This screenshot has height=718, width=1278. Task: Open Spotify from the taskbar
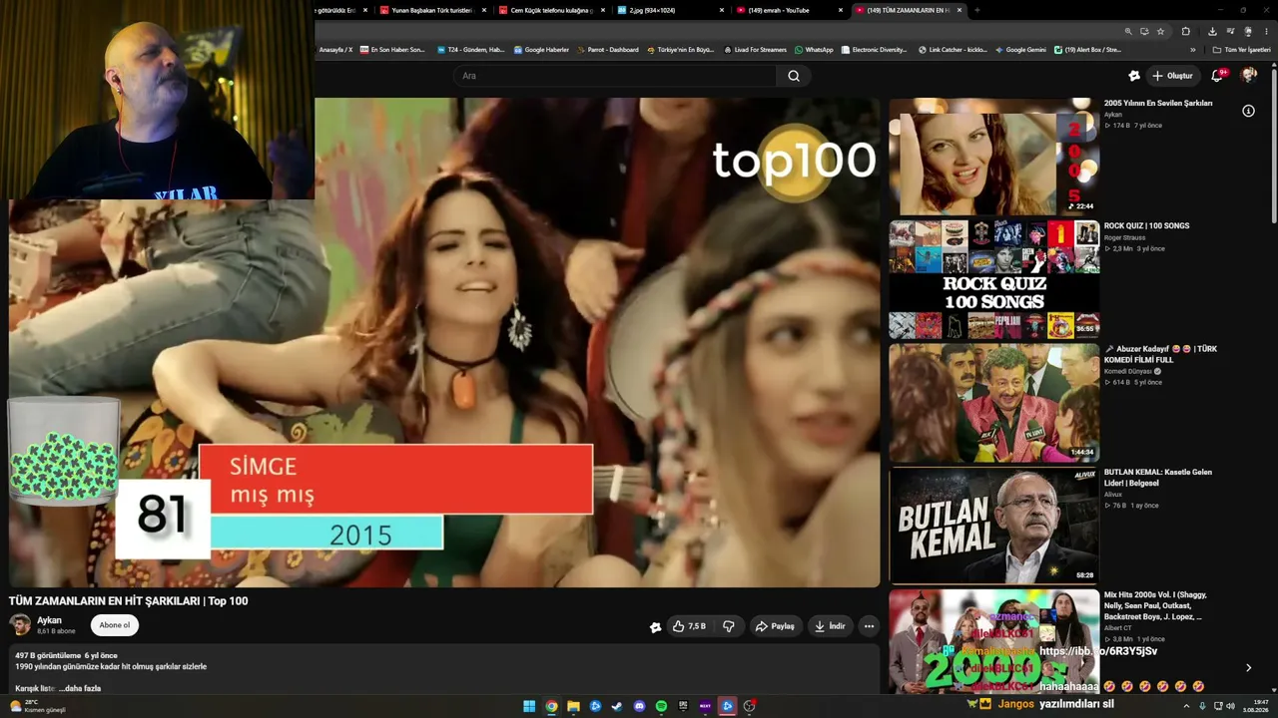[661, 706]
